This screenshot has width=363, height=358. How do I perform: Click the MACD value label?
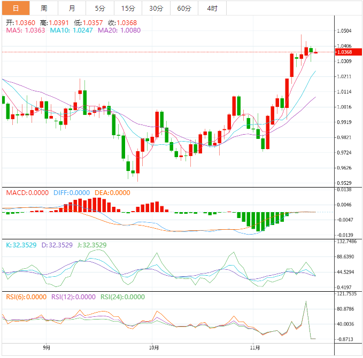[x=27, y=193]
